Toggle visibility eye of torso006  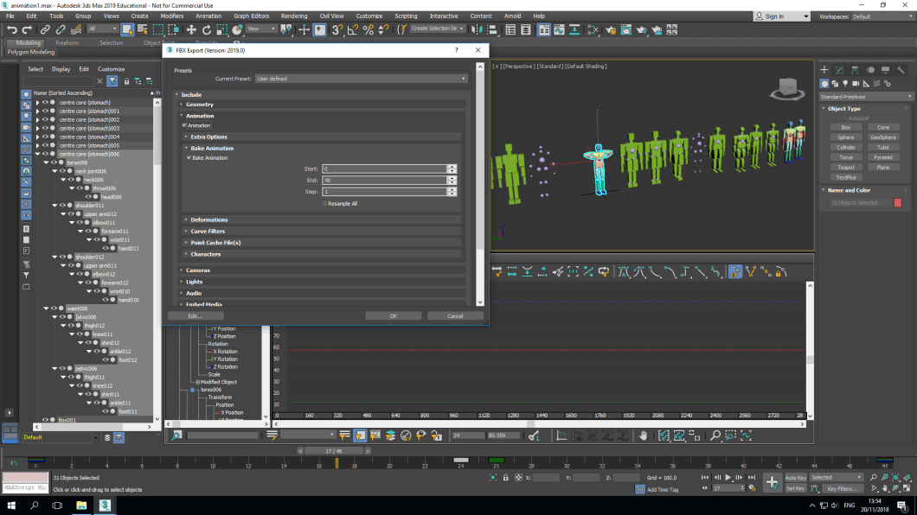coord(54,162)
